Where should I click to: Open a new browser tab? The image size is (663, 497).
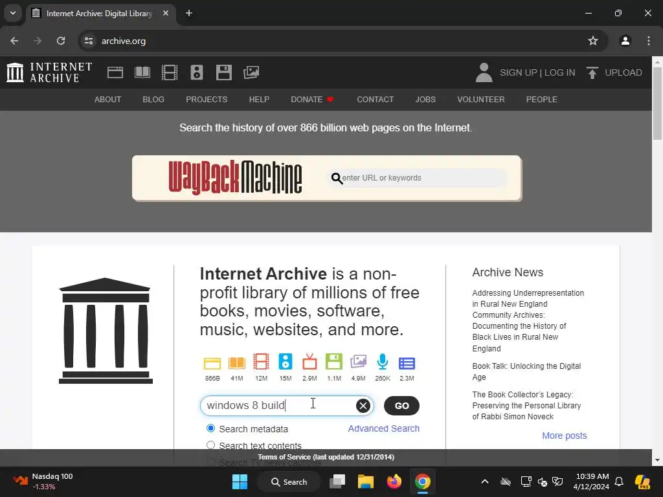click(189, 13)
